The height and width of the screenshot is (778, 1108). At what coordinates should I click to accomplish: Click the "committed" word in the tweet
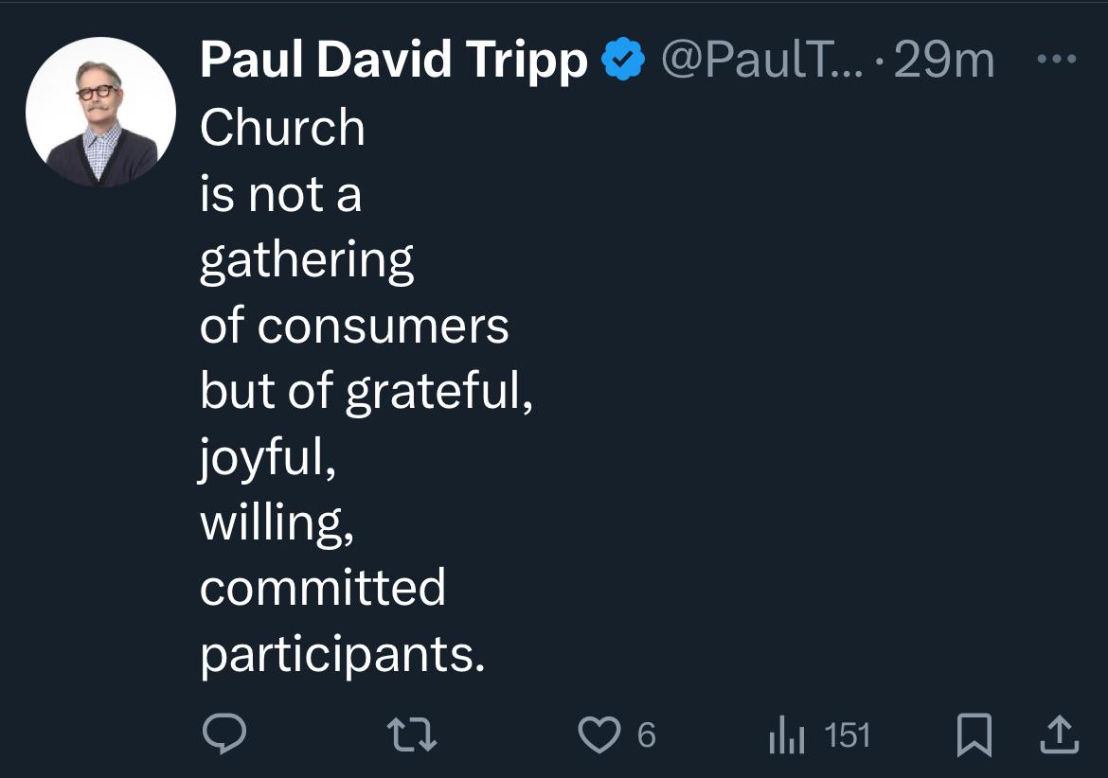pyautogui.click(x=322, y=589)
